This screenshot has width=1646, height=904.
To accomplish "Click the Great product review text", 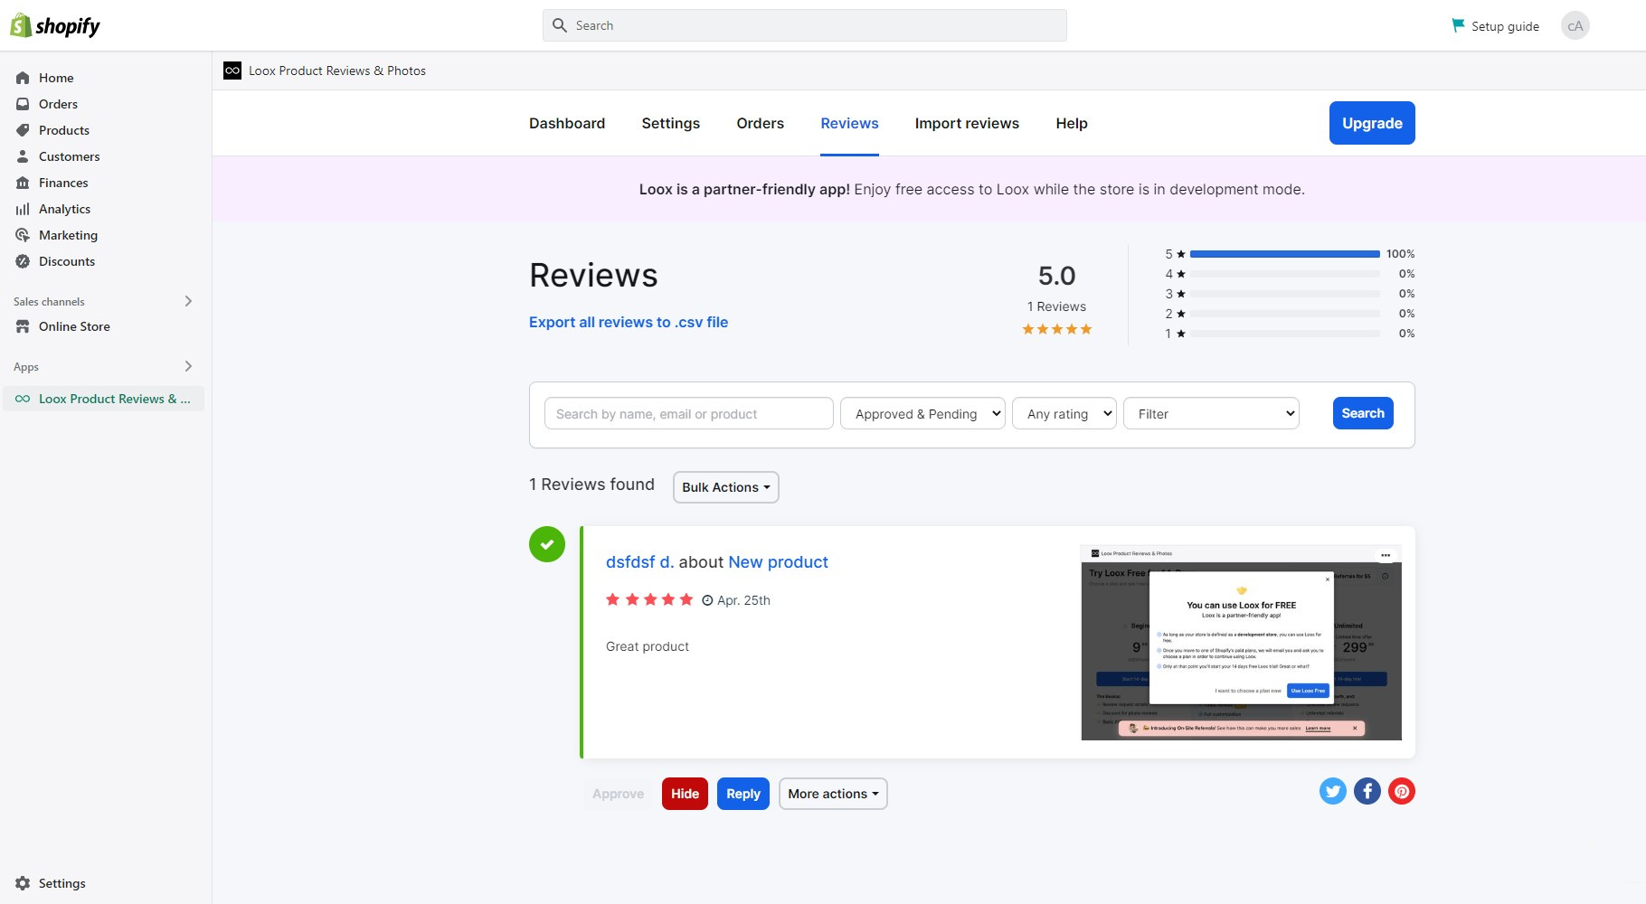I will (x=648, y=646).
